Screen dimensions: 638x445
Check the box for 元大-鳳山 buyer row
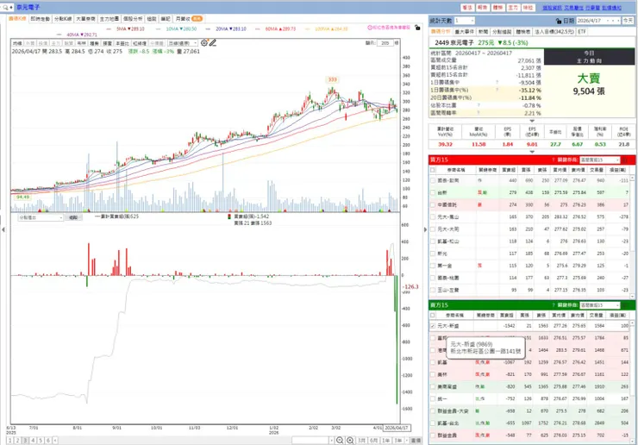click(433, 217)
